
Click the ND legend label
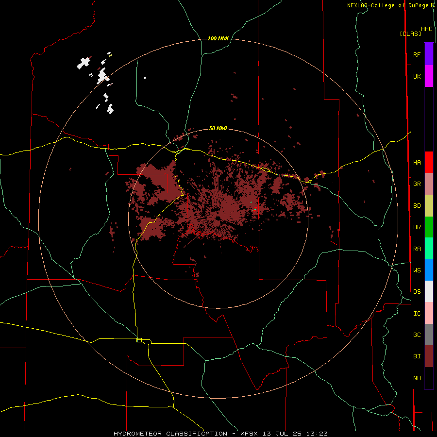pyautogui.click(x=417, y=378)
